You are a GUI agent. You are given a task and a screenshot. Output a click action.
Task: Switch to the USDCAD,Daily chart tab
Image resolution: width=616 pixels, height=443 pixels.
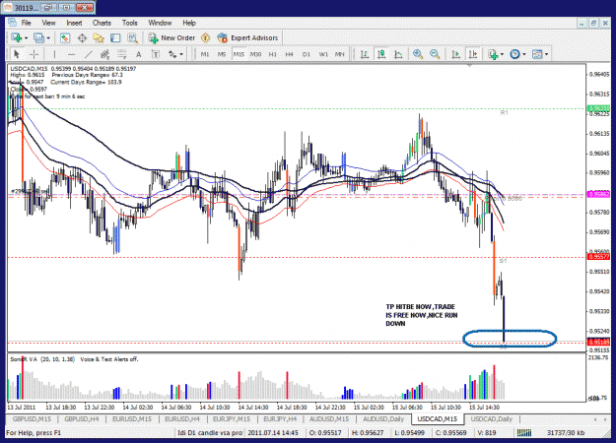(492, 419)
